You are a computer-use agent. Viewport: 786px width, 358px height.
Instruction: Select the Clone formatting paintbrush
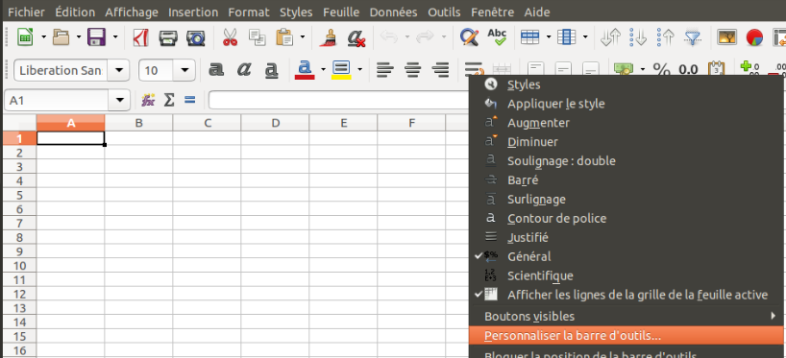click(x=329, y=37)
